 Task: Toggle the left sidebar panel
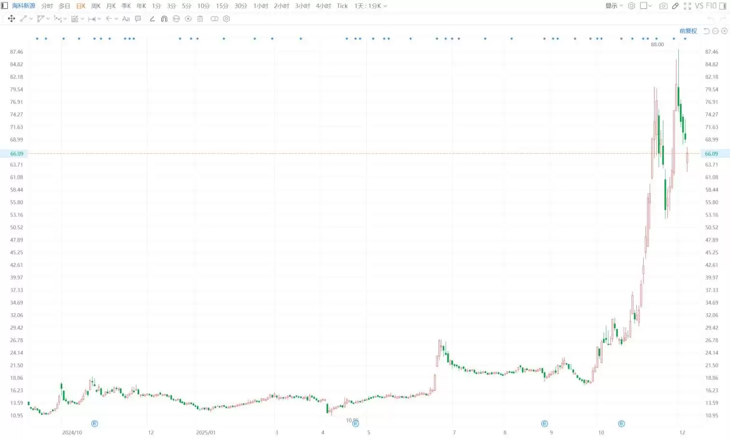[x=4, y=6]
